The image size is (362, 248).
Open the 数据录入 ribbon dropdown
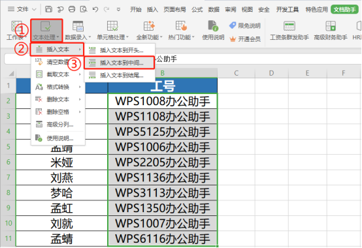tap(78, 31)
